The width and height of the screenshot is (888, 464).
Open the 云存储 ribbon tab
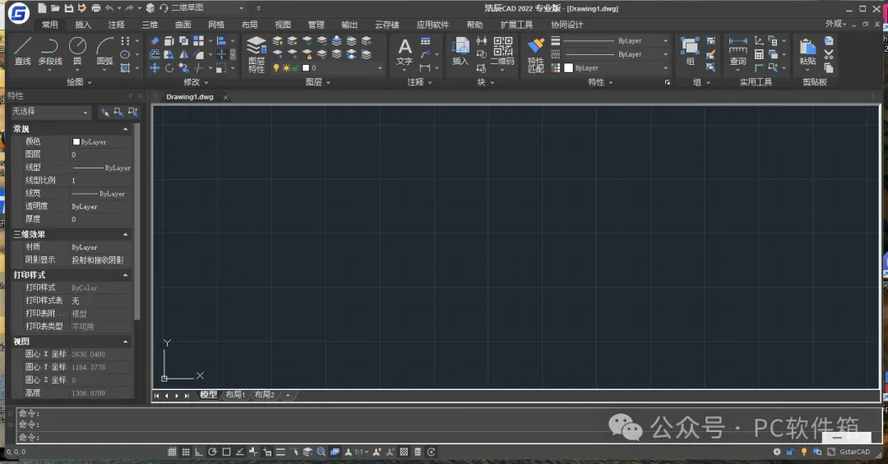386,25
